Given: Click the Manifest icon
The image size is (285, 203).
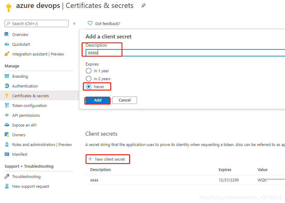Looking at the screenshot, I should click(7, 154).
